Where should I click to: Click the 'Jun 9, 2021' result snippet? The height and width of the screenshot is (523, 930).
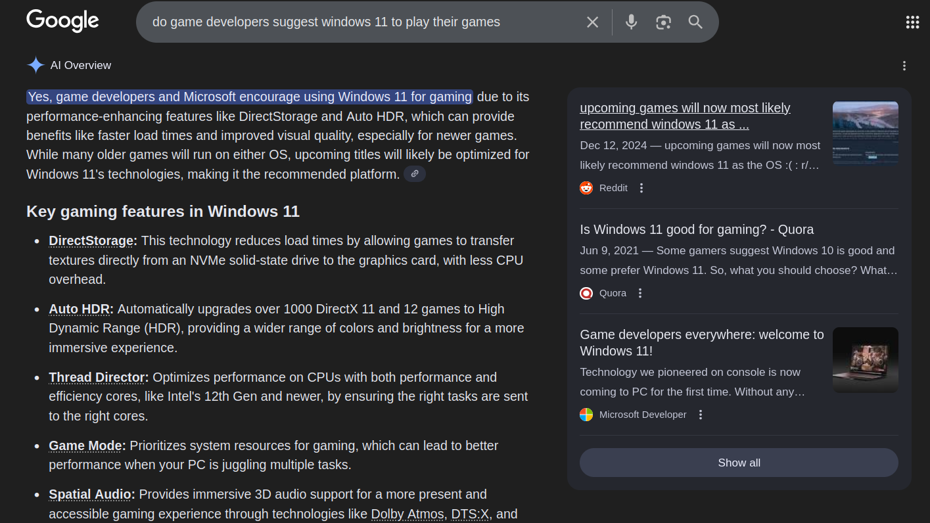[739, 260]
